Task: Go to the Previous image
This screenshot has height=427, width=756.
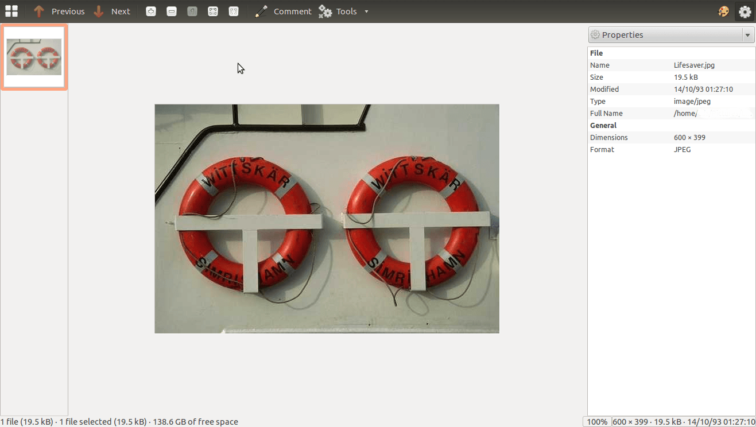Action: click(59, 11)
